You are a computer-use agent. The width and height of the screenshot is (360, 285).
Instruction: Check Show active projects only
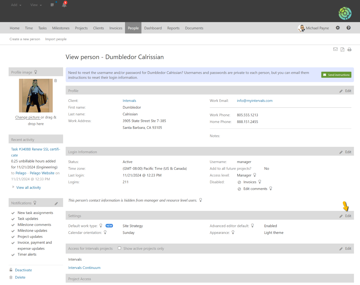[x=119, y=248]
